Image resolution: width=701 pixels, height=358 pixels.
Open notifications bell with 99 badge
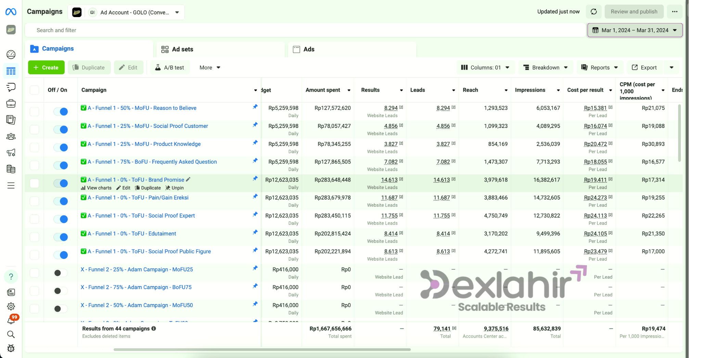point(11,320)
